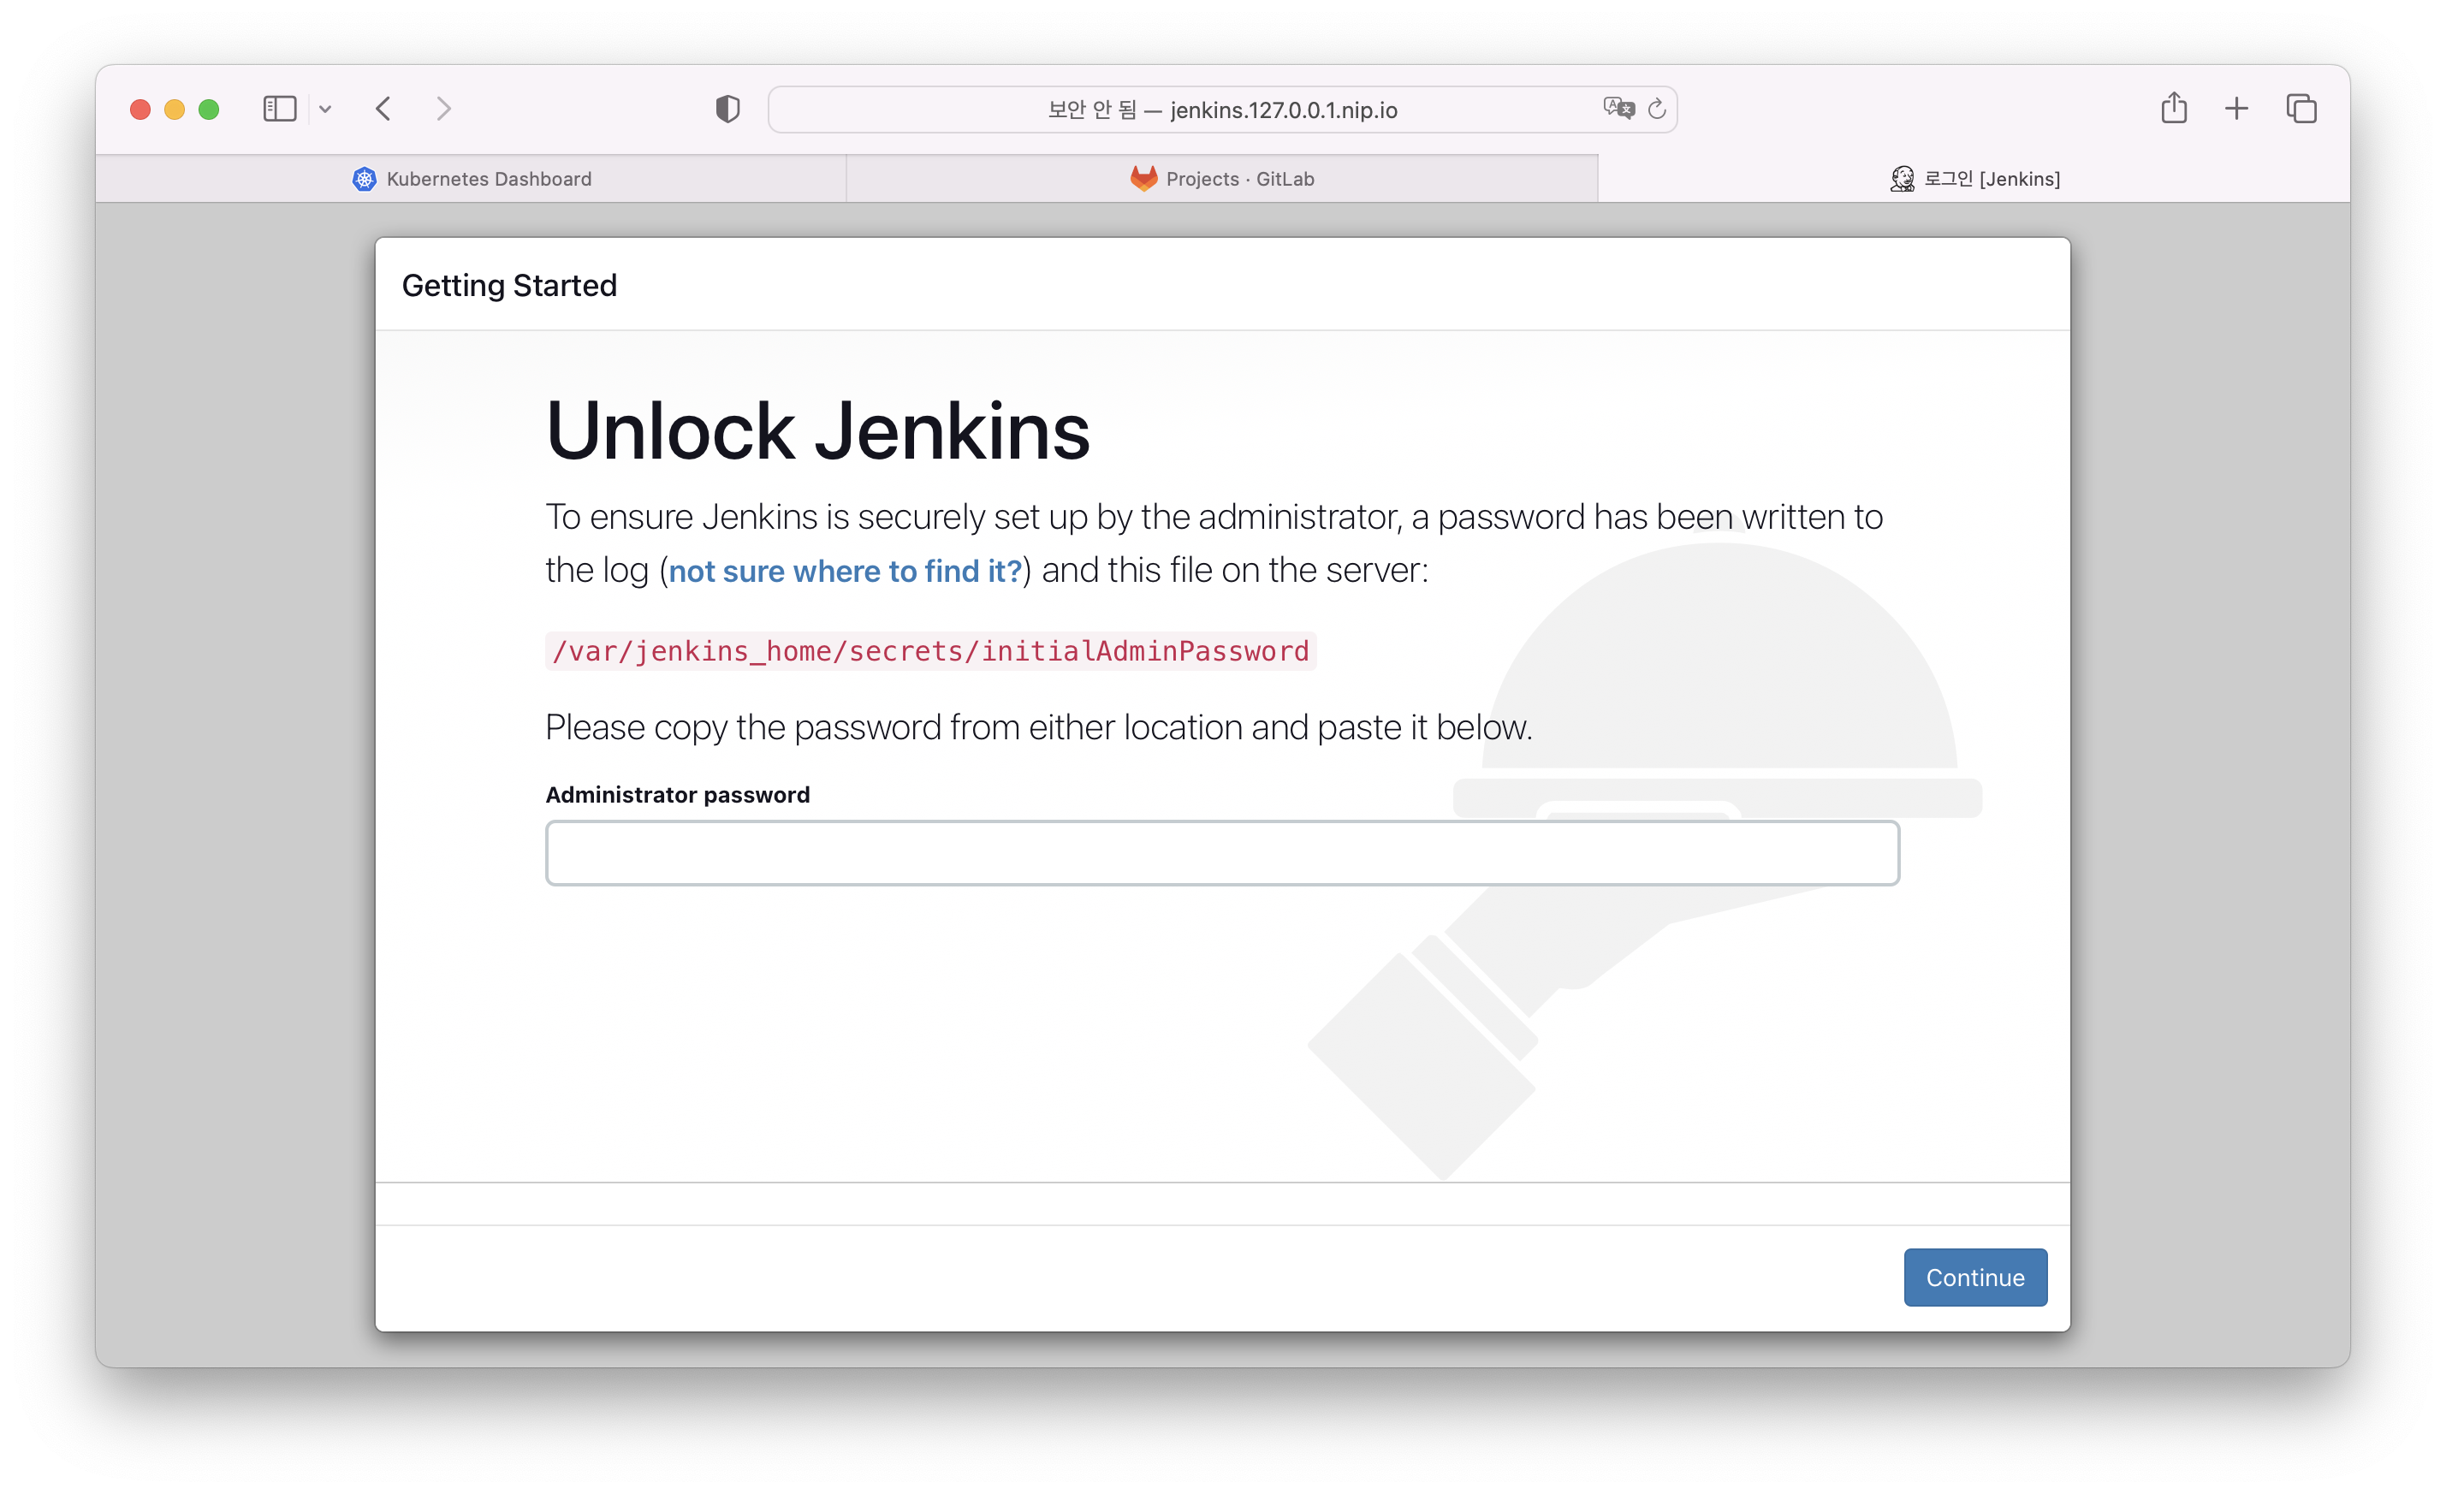Click the translate page icon in address bar

click(1618, 108)
